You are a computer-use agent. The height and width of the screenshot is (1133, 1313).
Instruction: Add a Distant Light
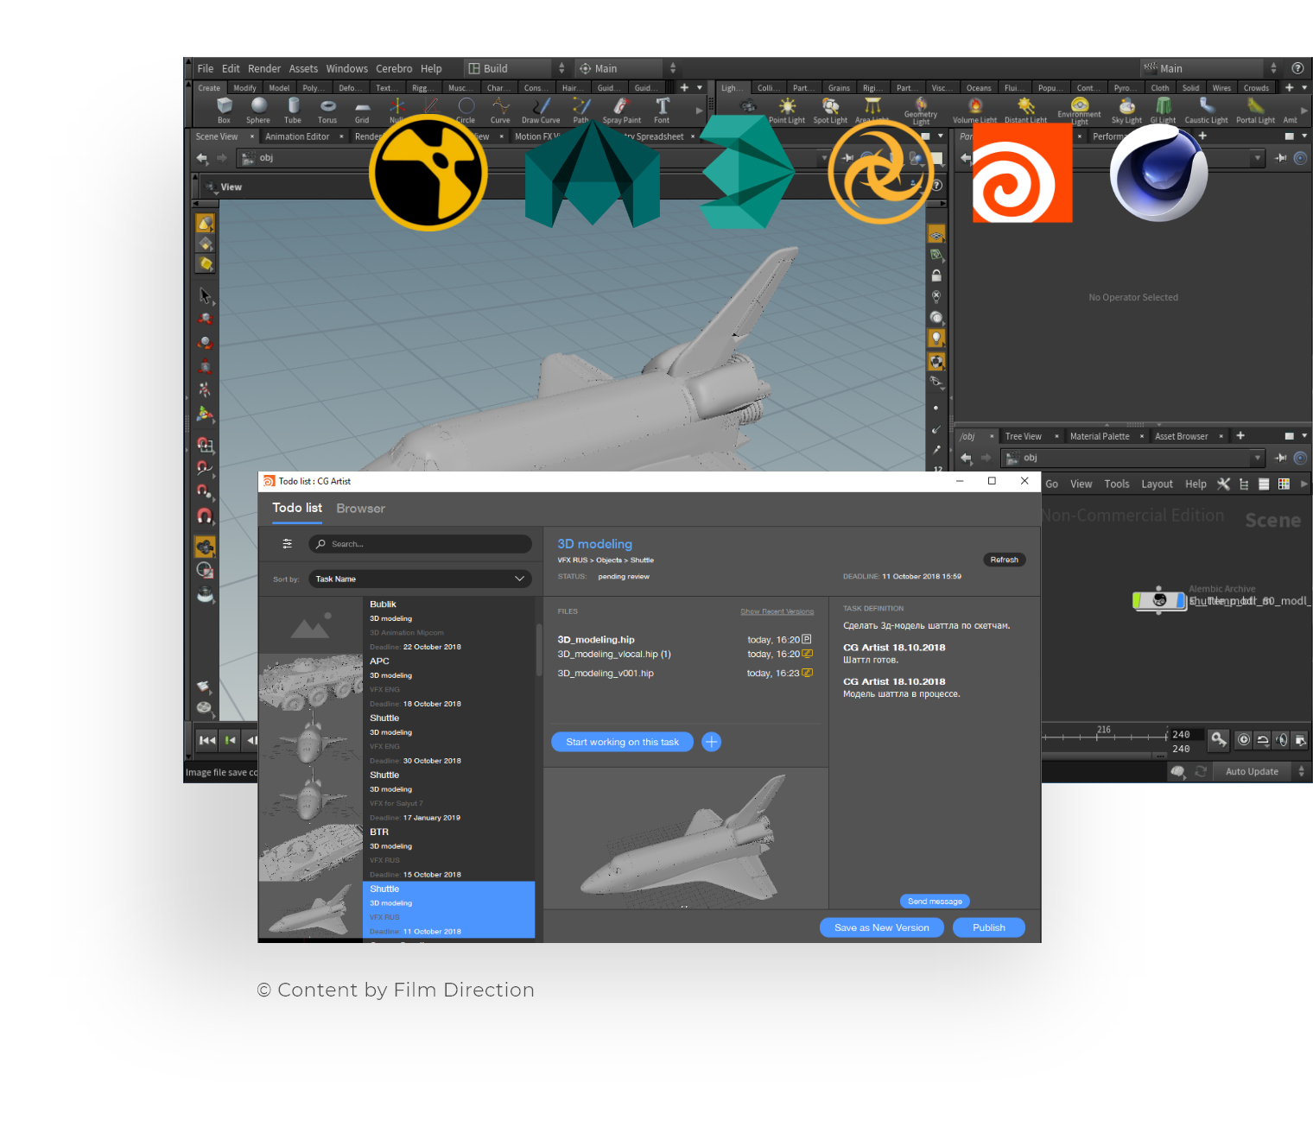(x=1025, y=110)
